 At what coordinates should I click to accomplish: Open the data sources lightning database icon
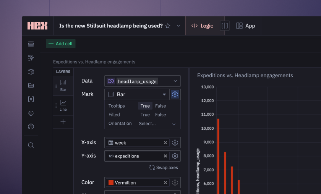31,58
